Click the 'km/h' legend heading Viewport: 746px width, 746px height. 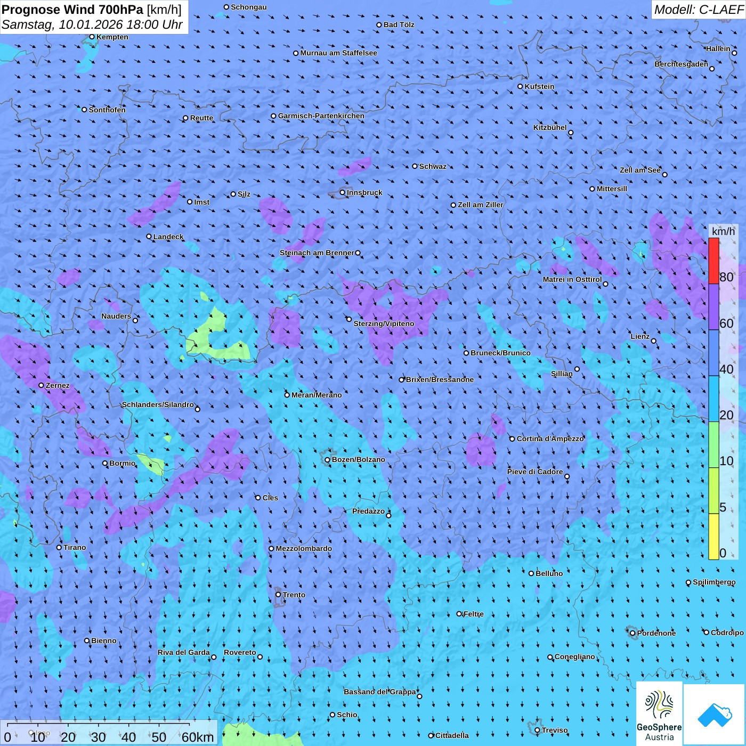click(x=723, y=231)
